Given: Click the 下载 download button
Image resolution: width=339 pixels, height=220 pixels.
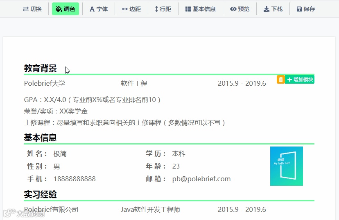Looking at the screenshot, I should (273, 9).
